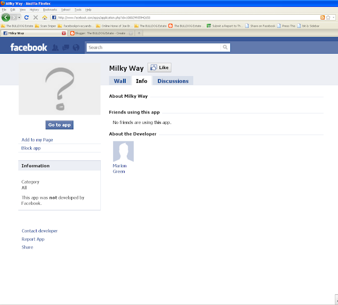This screenshot has height=305, width=338.
Task: Click the Contact developer link
Action: [x=40, y=231]
